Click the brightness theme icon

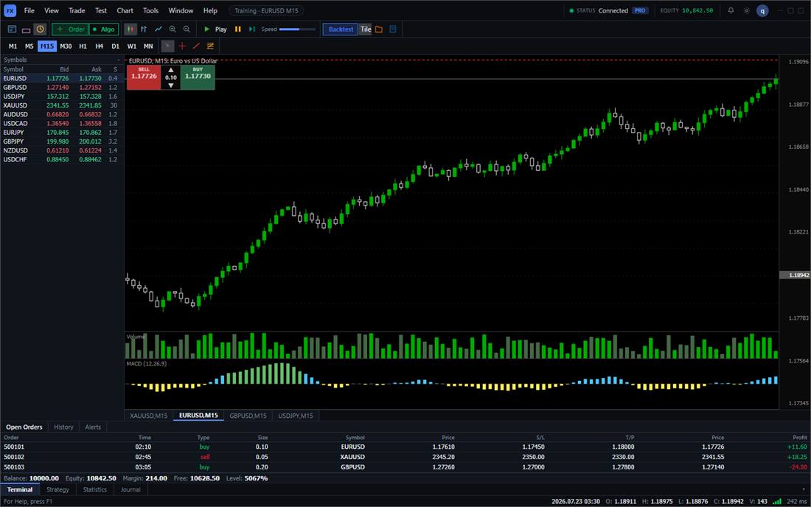pyautogui.click(x=746, y=10)
